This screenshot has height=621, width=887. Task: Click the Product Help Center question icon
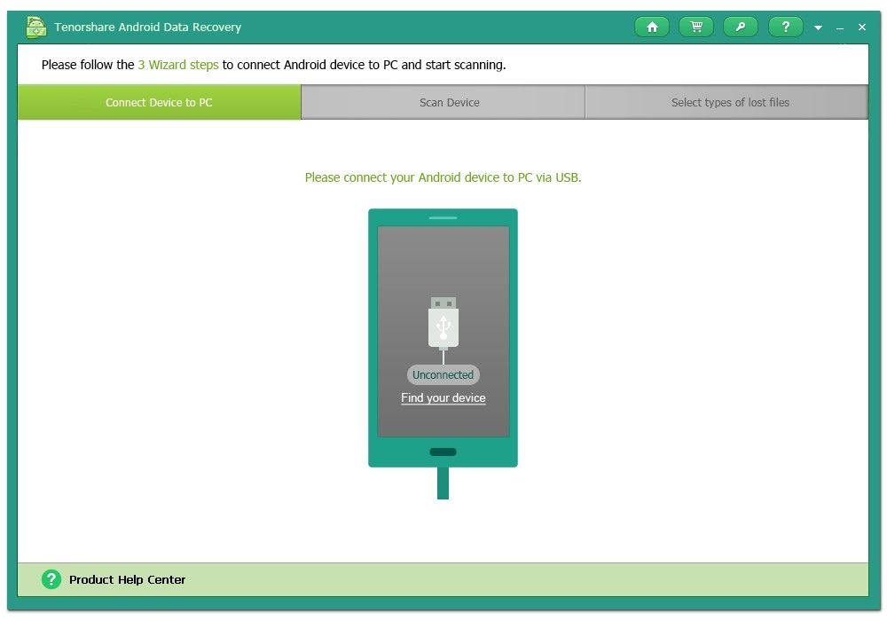[x=51, y=579]
